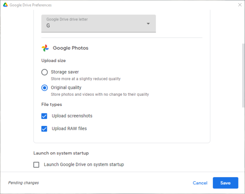Click the 'Original quality' label text

click(x=66, y=87)
